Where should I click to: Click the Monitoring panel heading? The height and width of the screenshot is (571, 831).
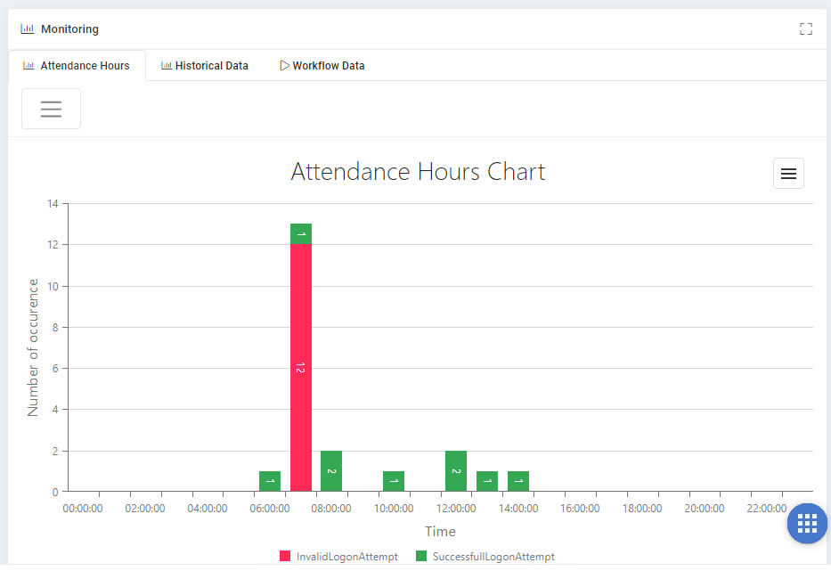(69, 29)
